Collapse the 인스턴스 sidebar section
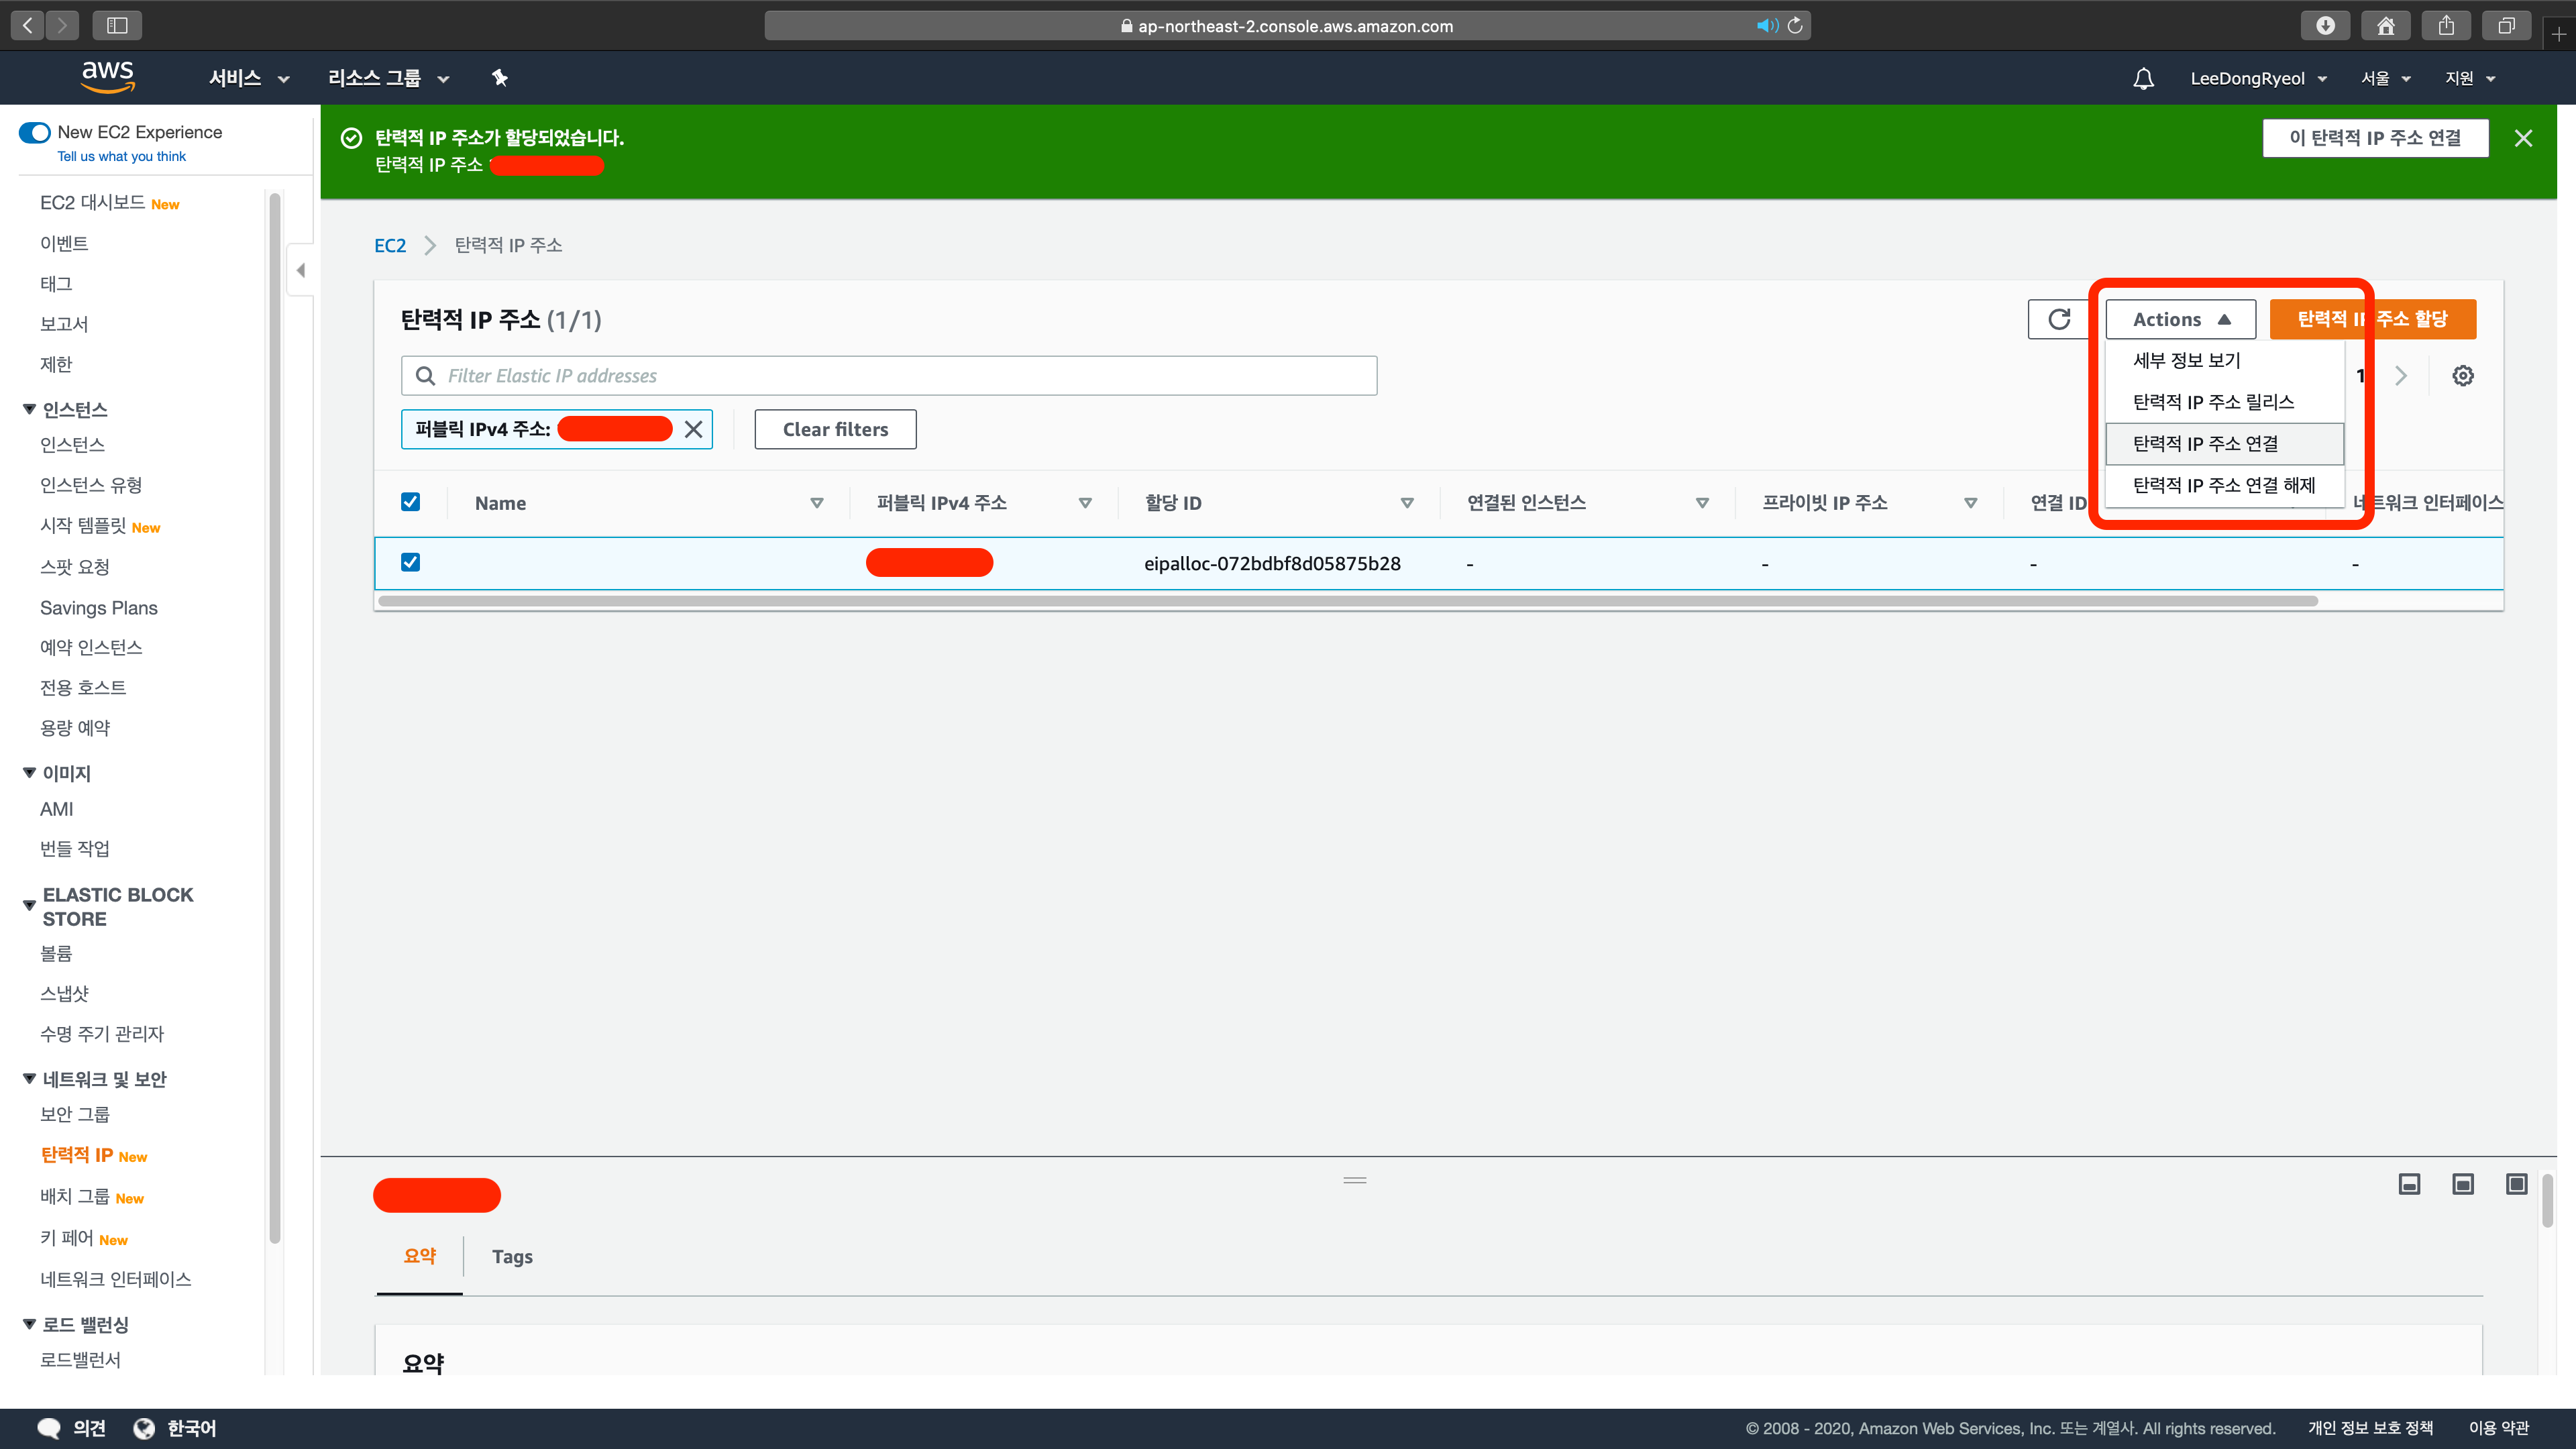 click(x=29, y=409)
